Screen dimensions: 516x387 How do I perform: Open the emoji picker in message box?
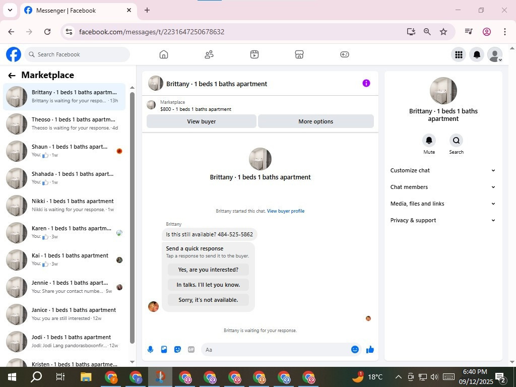click(x=355, y=350)
